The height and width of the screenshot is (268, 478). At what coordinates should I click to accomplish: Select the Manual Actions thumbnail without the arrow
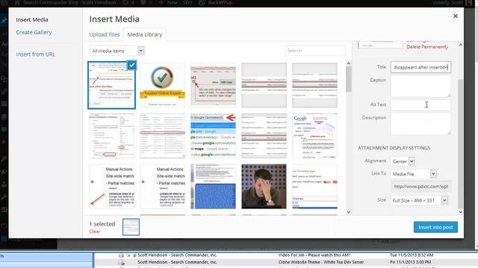(x=162, y=186)
